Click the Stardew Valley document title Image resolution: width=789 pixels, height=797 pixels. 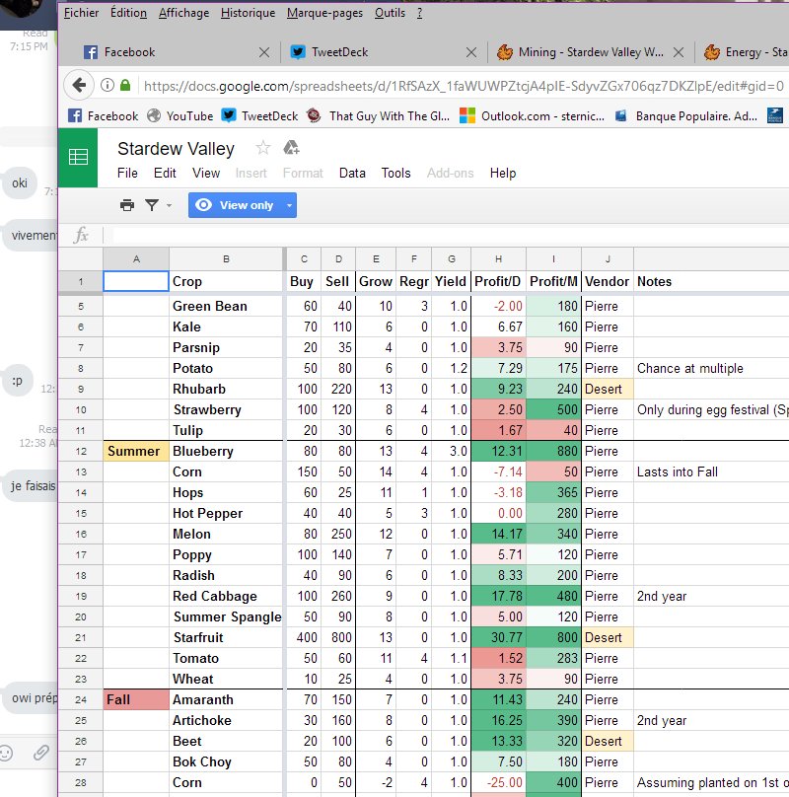coord(176,148)
